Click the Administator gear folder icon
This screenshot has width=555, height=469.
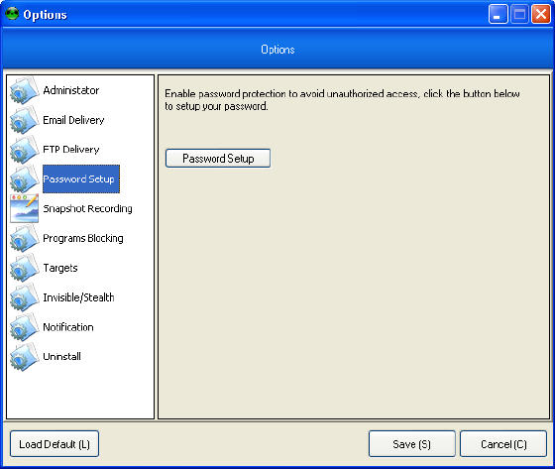[24, 90]
